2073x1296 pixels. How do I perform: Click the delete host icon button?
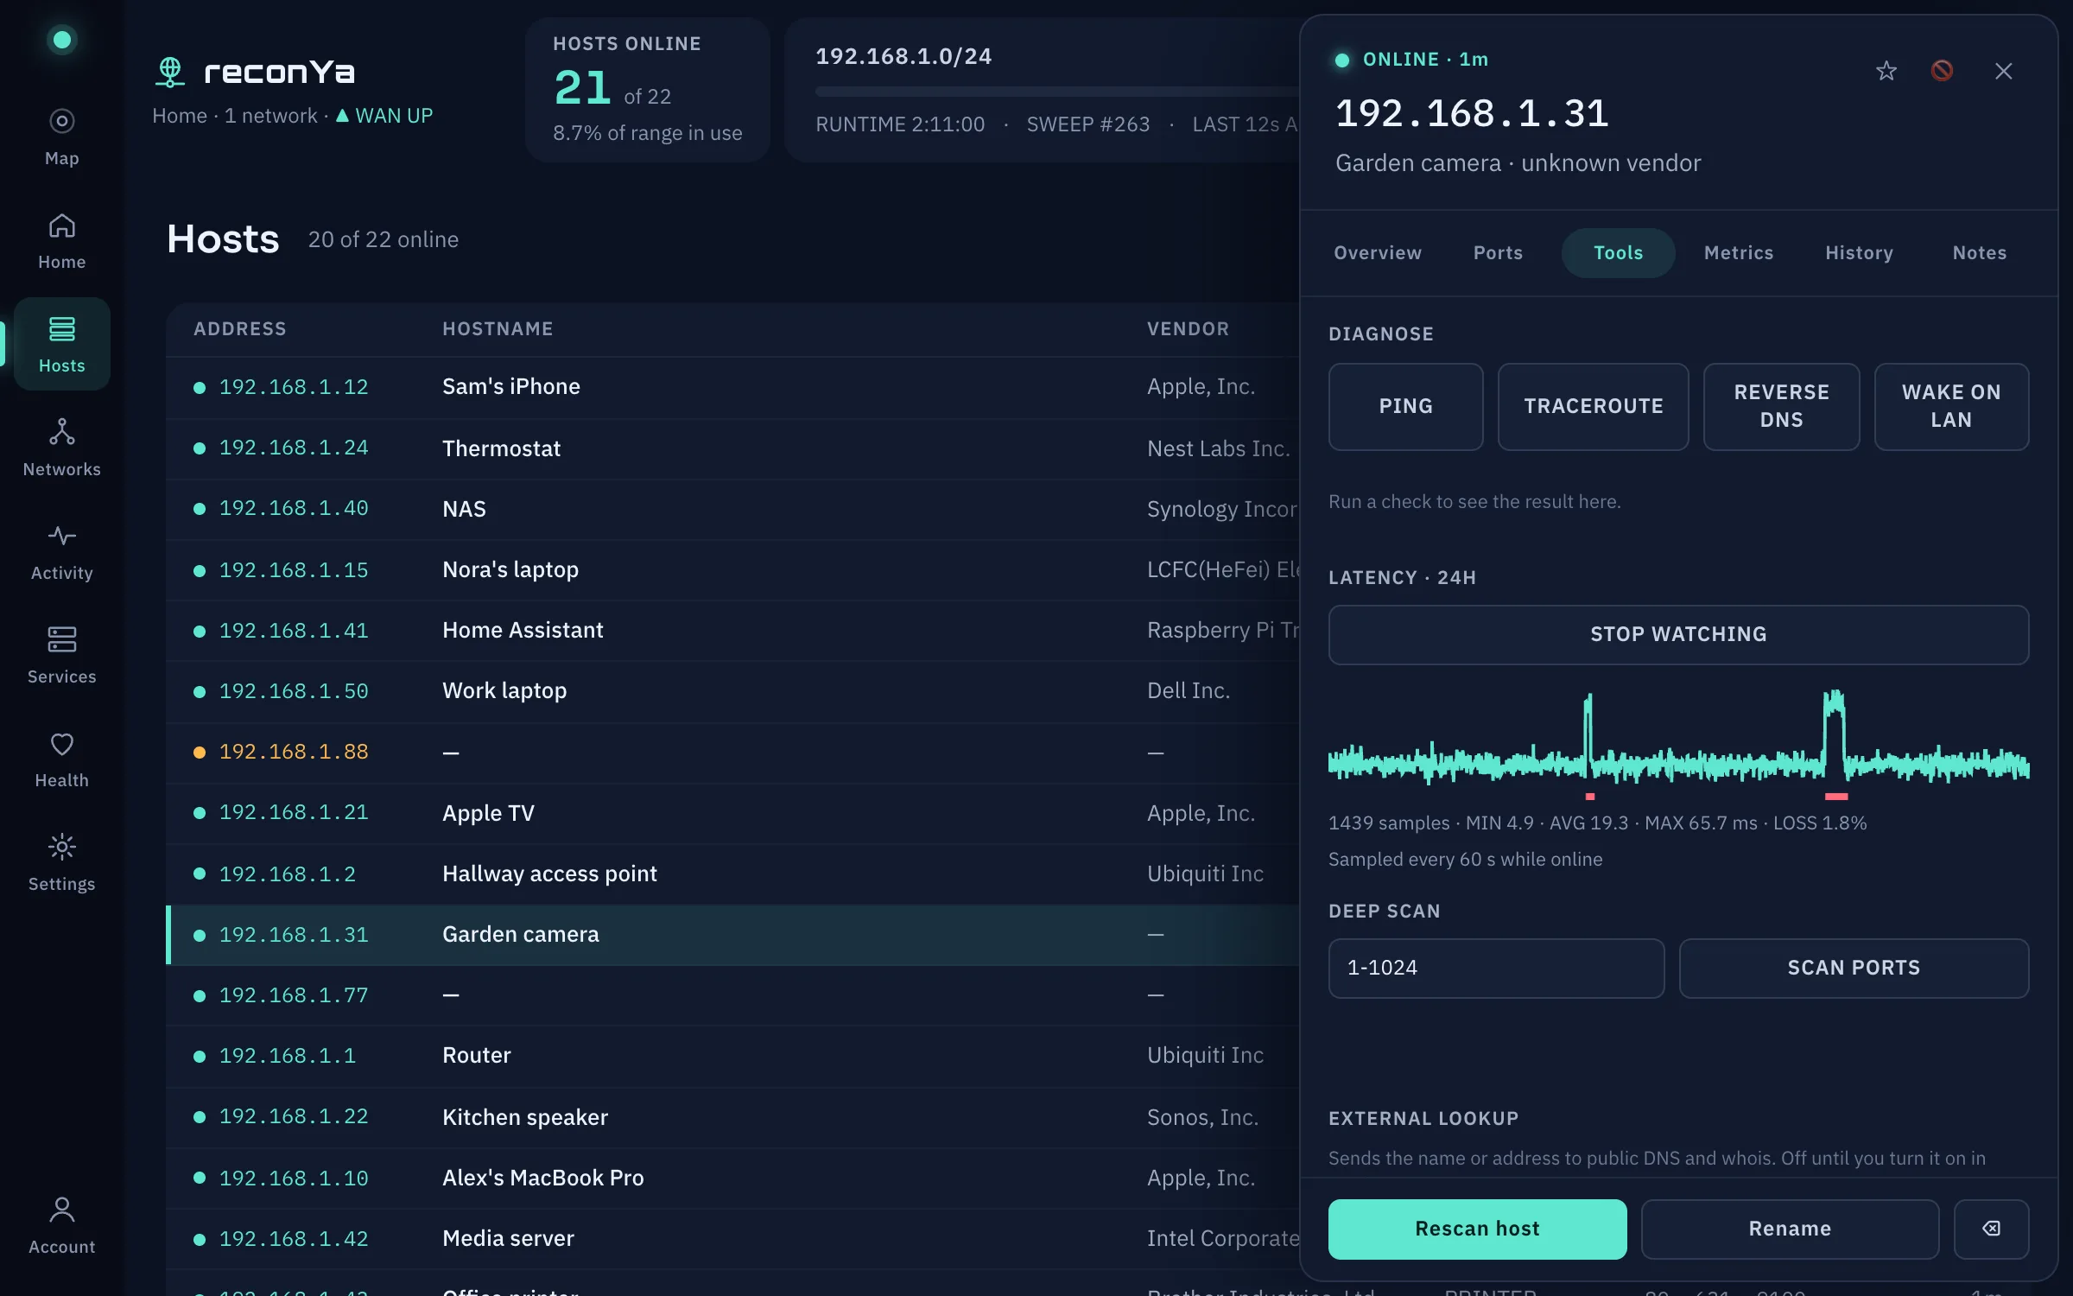coord(1991,1229)
